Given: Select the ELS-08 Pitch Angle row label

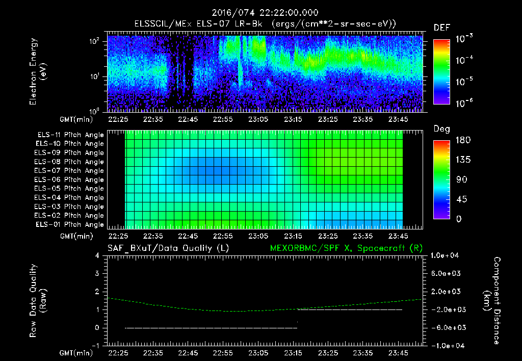Looking at the screenshot, I should click(x=69, y=162).
